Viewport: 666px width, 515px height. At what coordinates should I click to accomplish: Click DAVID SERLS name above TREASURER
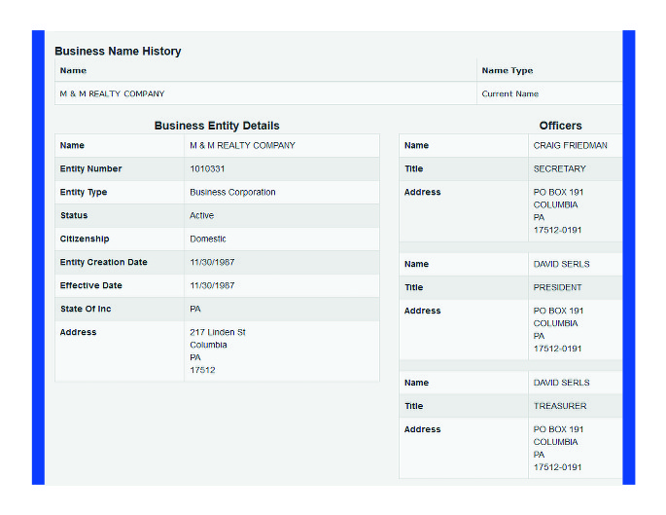[561, 384]
